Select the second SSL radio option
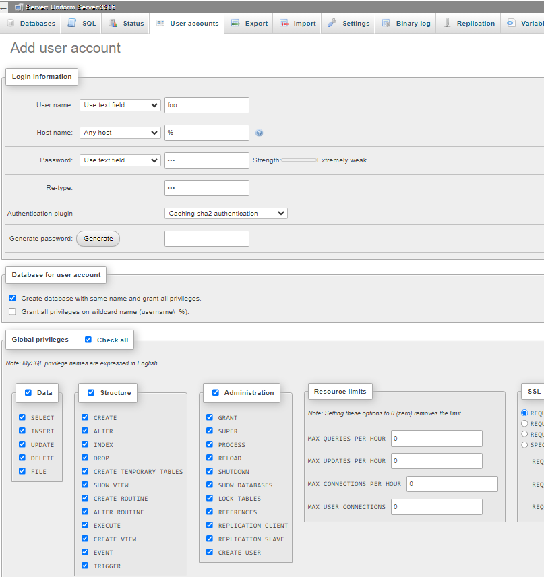 coord(524,423)
